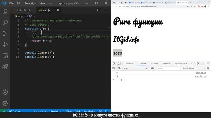Select the Console DevTools tab
This screenshot has width=211, height=118.
(x=142, y=63)
